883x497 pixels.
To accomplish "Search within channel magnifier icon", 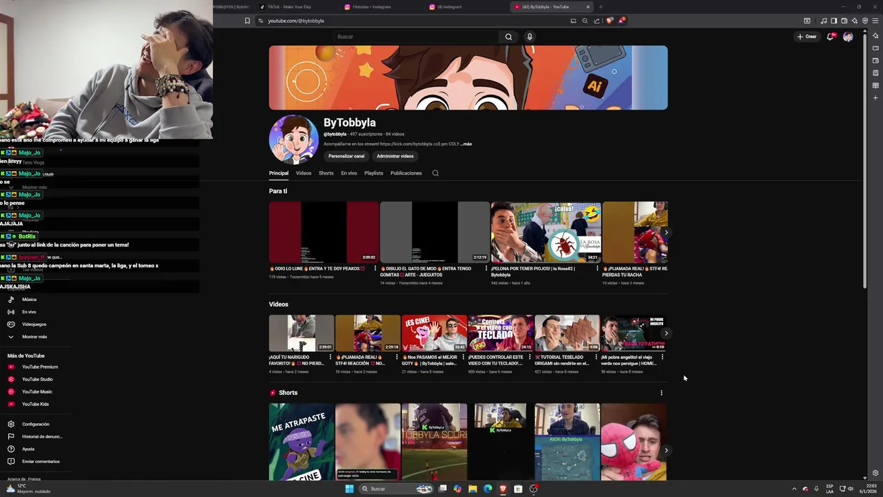I will (x=435, y=173).
